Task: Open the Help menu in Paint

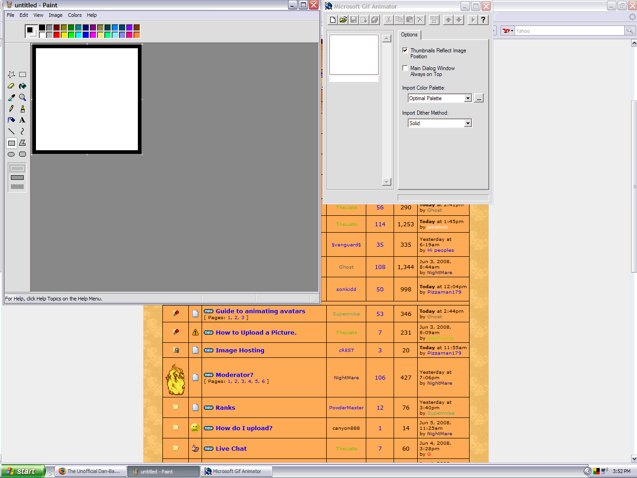Action: click(92, 15)
